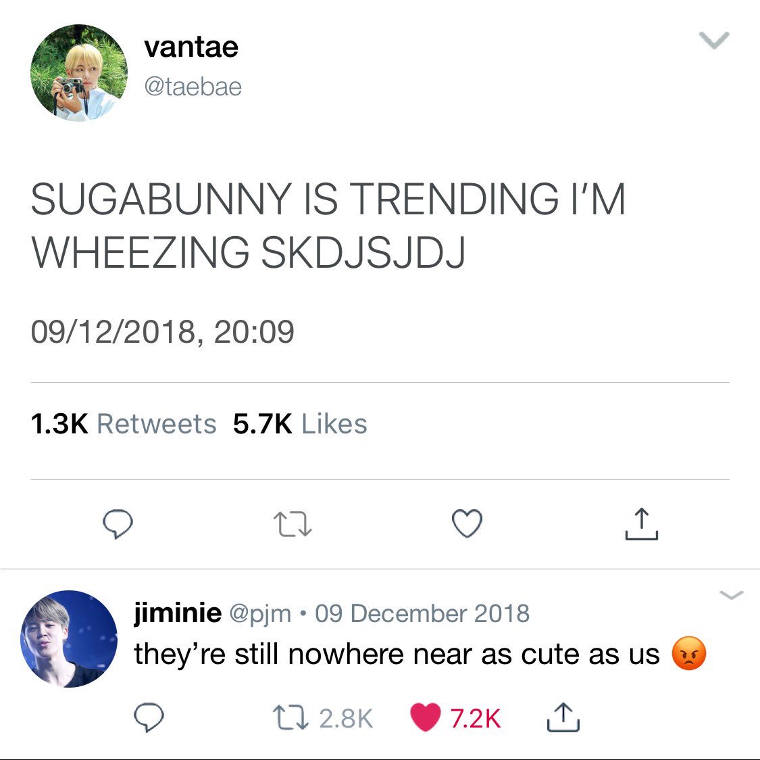Viewport: 760px width, 760px height.
Task: Open jiminie display name profile
Action: pyautogui.click(x=178, y=613)
